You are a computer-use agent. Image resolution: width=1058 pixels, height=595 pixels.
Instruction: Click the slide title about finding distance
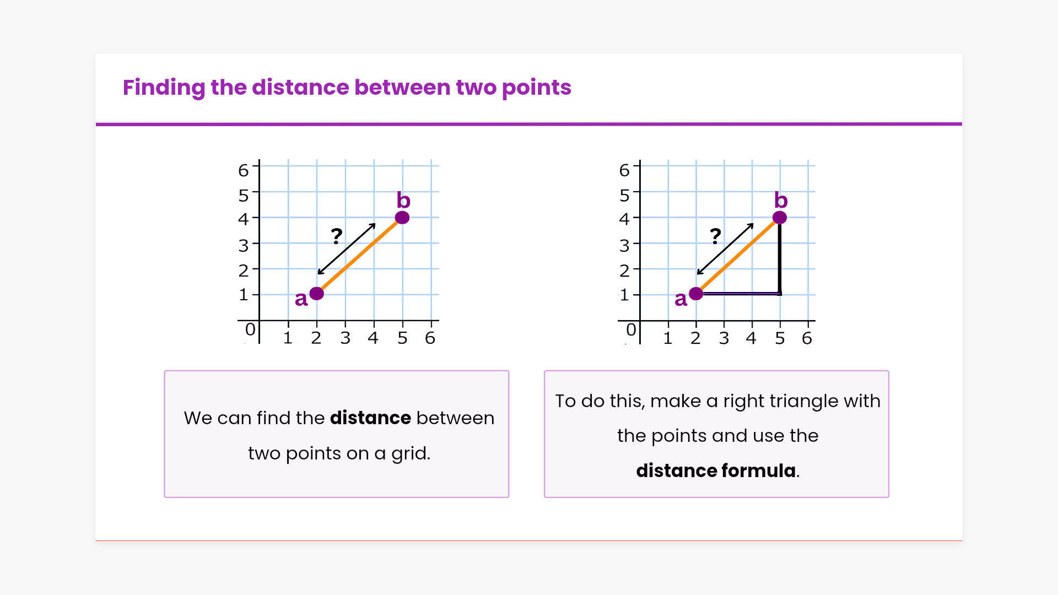pos(347,88)
